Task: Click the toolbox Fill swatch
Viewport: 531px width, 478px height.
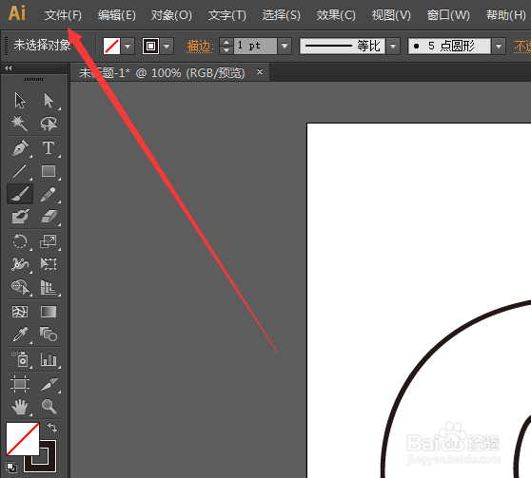Action: pyautogui.click(x=23, y=438)
